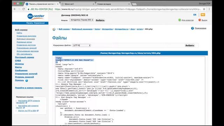Open Веб-сервер sidebar section
This screenshot has height=126, width=224.
(21, 30)
